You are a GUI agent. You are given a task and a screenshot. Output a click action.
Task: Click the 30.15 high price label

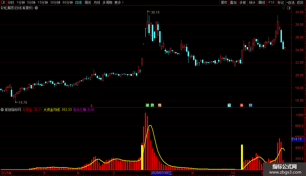155,12
